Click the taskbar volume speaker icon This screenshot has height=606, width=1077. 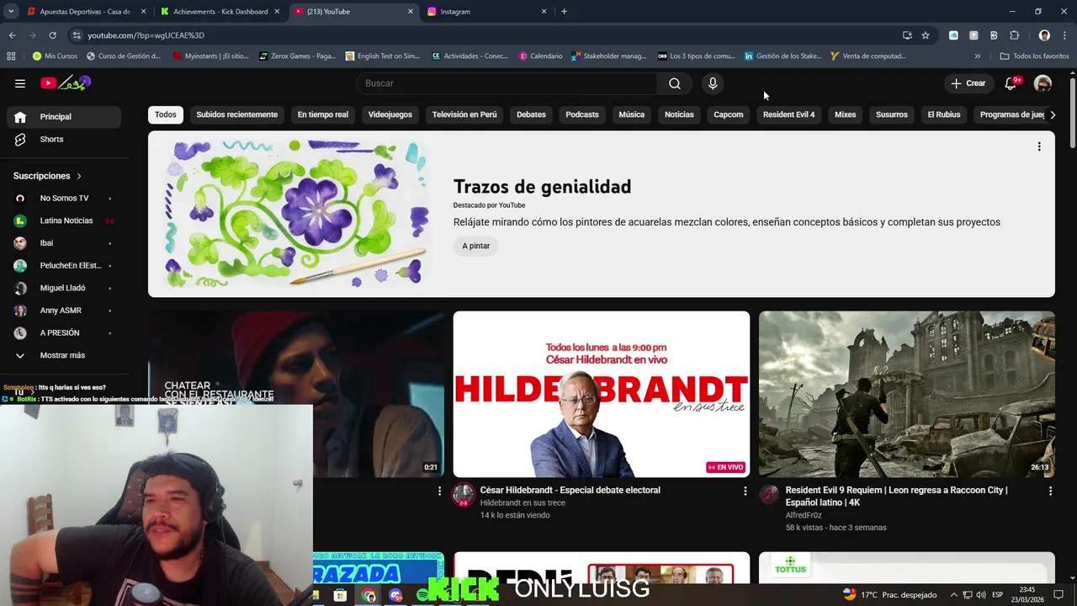pos(980,595)
